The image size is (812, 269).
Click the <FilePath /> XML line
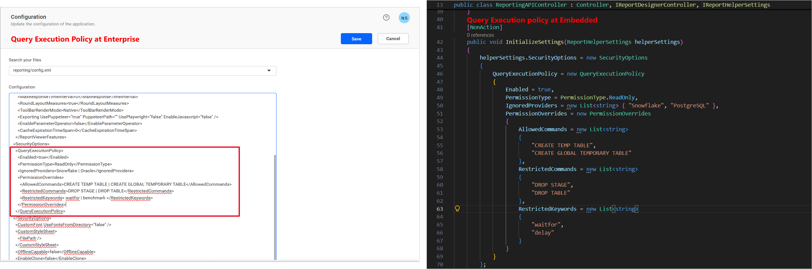[x=30, y=238]
